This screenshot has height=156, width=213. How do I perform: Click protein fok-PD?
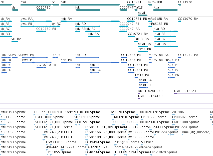[87, 57]
